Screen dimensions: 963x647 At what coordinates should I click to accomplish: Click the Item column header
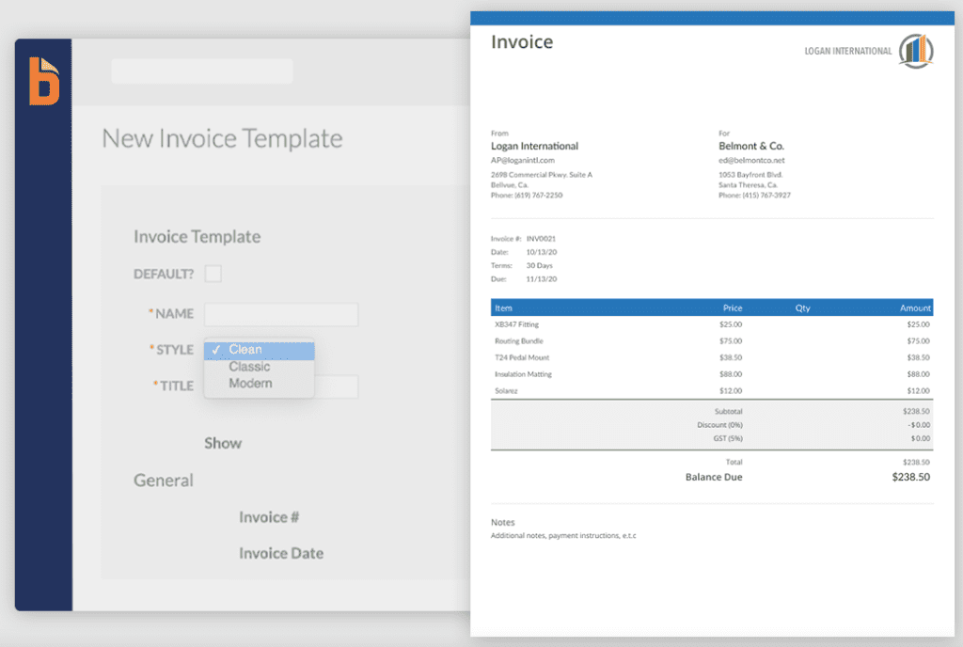tap(504, 308)
